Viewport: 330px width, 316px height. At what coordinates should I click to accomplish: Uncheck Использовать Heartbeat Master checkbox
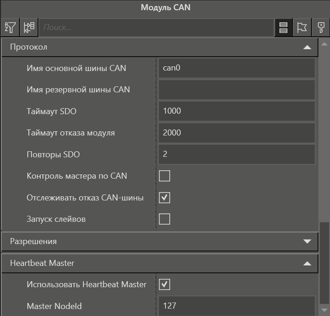tap(165, 284)
